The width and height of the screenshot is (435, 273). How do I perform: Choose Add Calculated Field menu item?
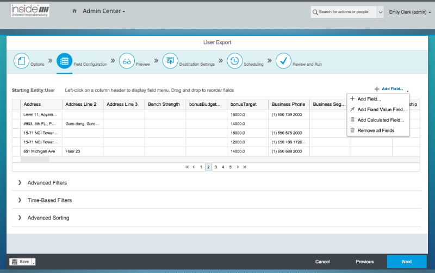tap(381, 120)
